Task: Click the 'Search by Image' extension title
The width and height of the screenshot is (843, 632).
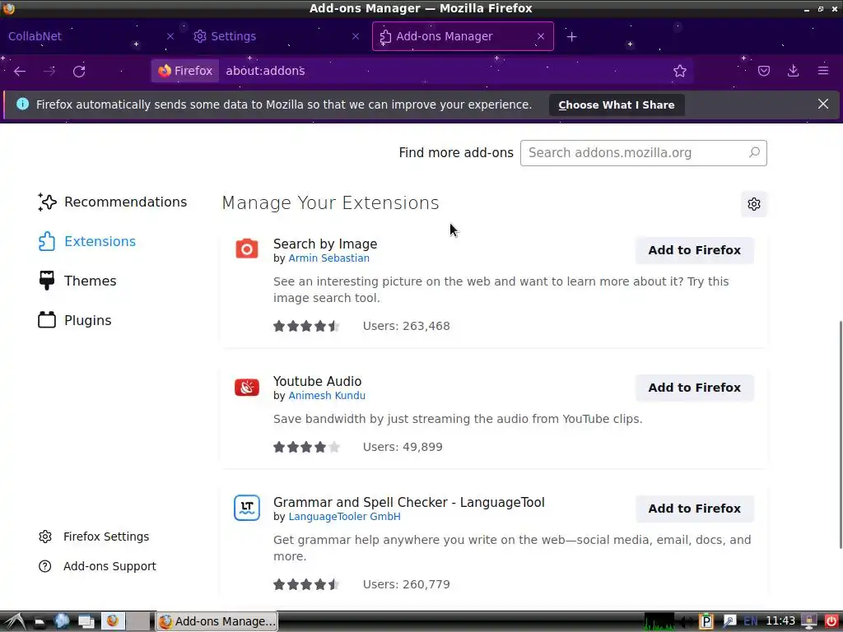Action: pos(325,244)
